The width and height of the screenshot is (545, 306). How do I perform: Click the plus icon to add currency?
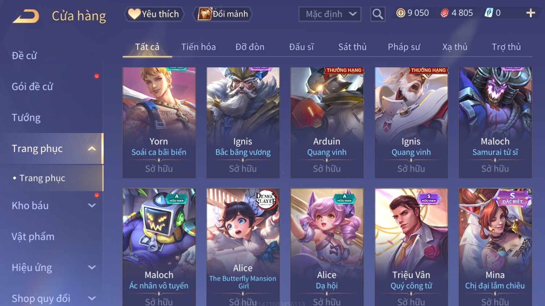[530, 13]
